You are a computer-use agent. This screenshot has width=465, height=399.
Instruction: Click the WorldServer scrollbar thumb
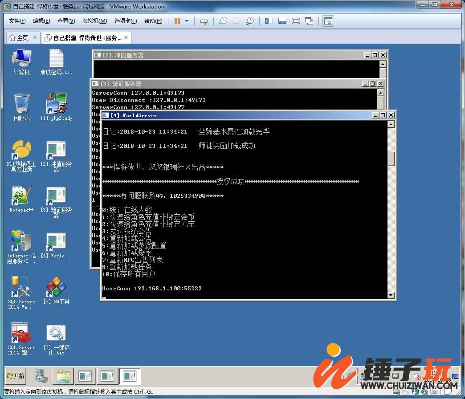(x=391, y=159)
